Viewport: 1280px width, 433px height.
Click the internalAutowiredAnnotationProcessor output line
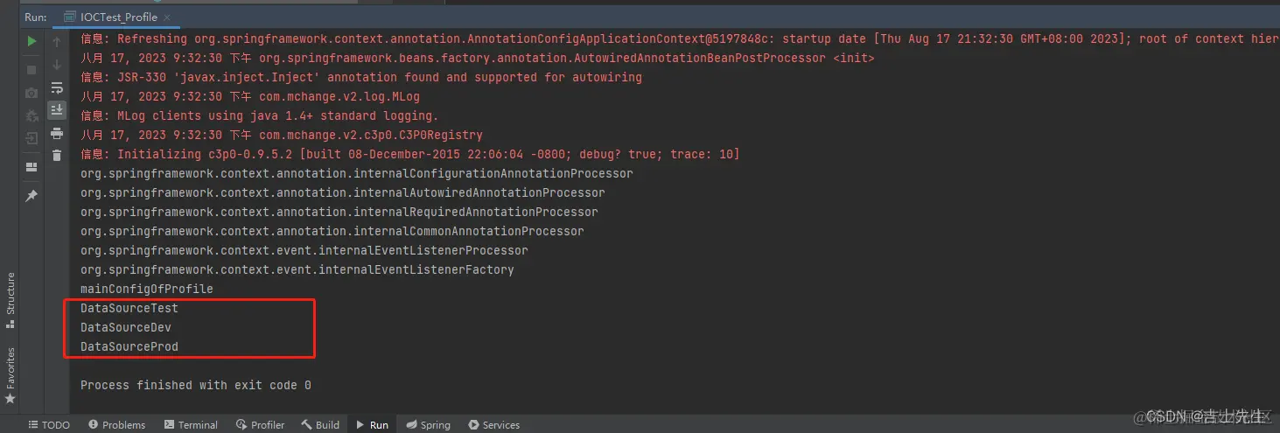point(343,192)
